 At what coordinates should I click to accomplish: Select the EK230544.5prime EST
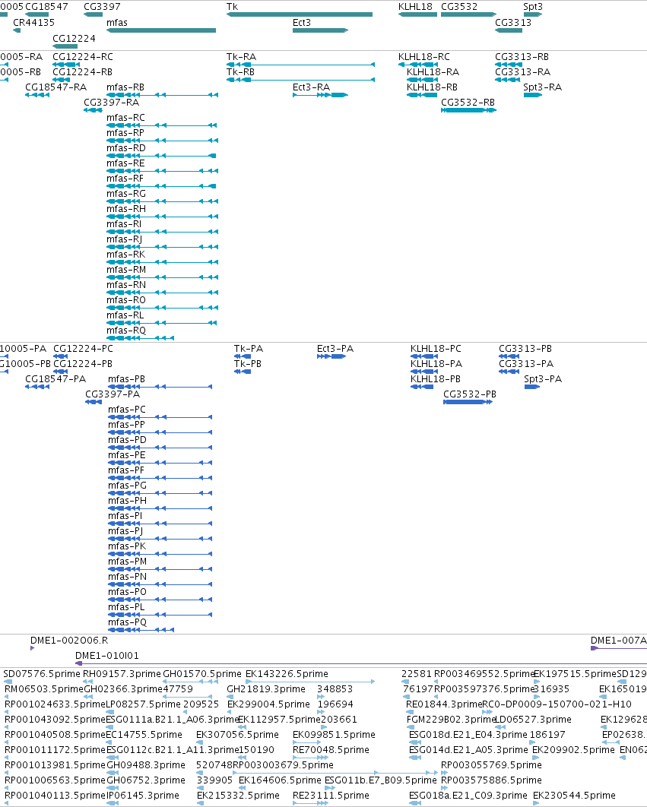[536, 803]
